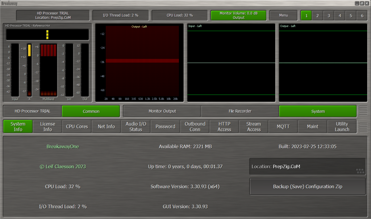The image size is (371, 219).
Task: Restore the Breakaway window size
Action: (x=362, y=3)
